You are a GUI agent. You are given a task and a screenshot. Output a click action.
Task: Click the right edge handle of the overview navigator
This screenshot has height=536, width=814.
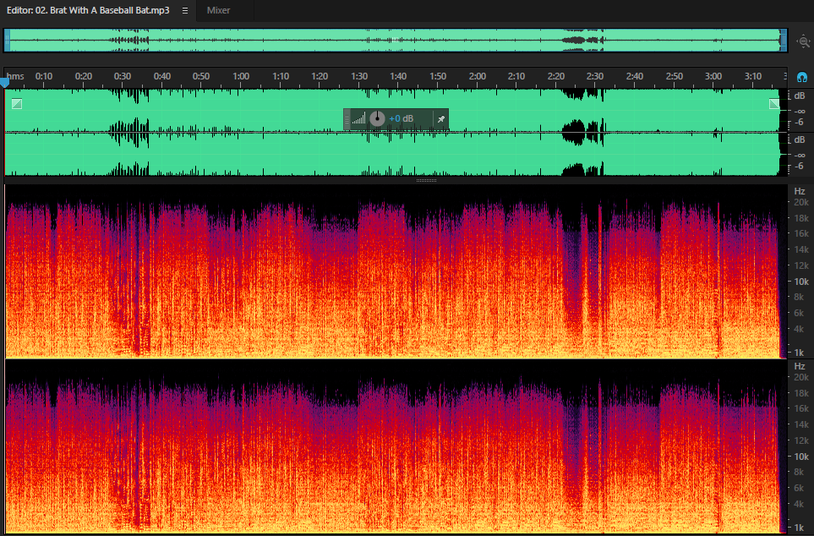784,40
